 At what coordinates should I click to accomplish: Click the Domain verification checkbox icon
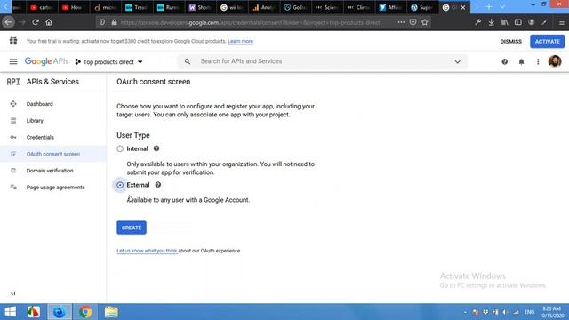pos(13,171)
